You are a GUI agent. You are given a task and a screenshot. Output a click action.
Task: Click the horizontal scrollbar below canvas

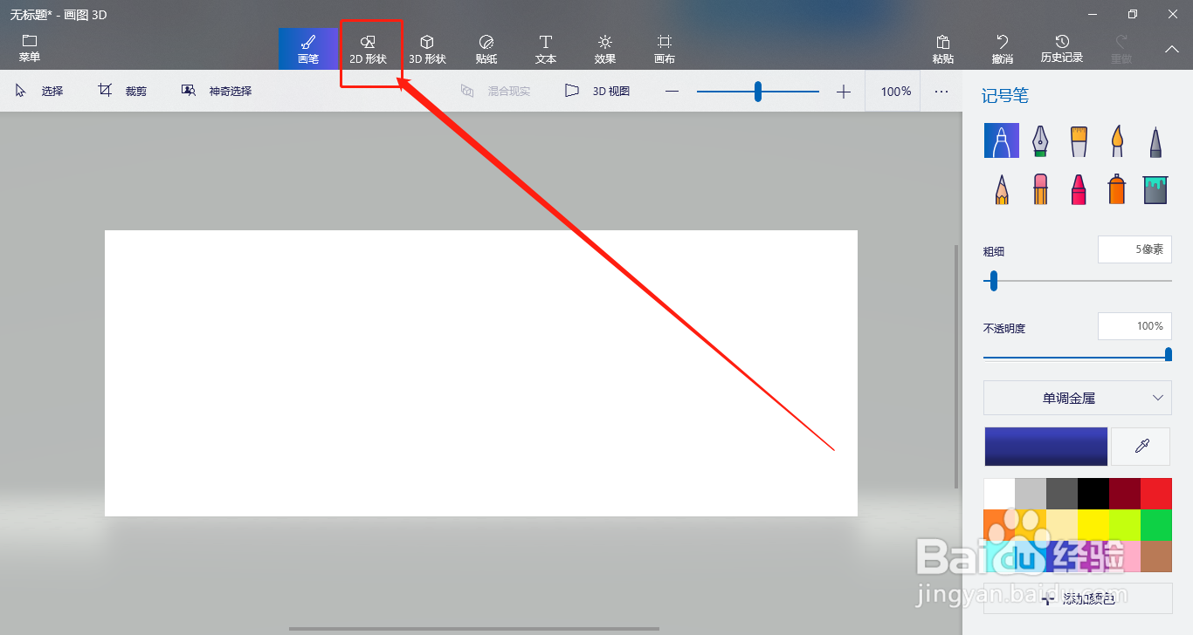click(474, 628)
